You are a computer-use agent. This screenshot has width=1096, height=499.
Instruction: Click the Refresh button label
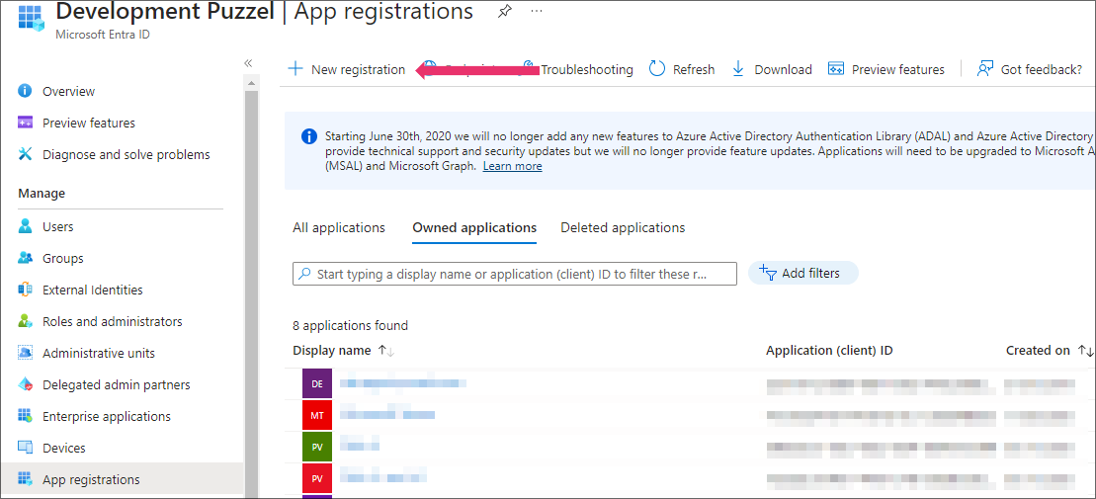[x=694, y=69]
